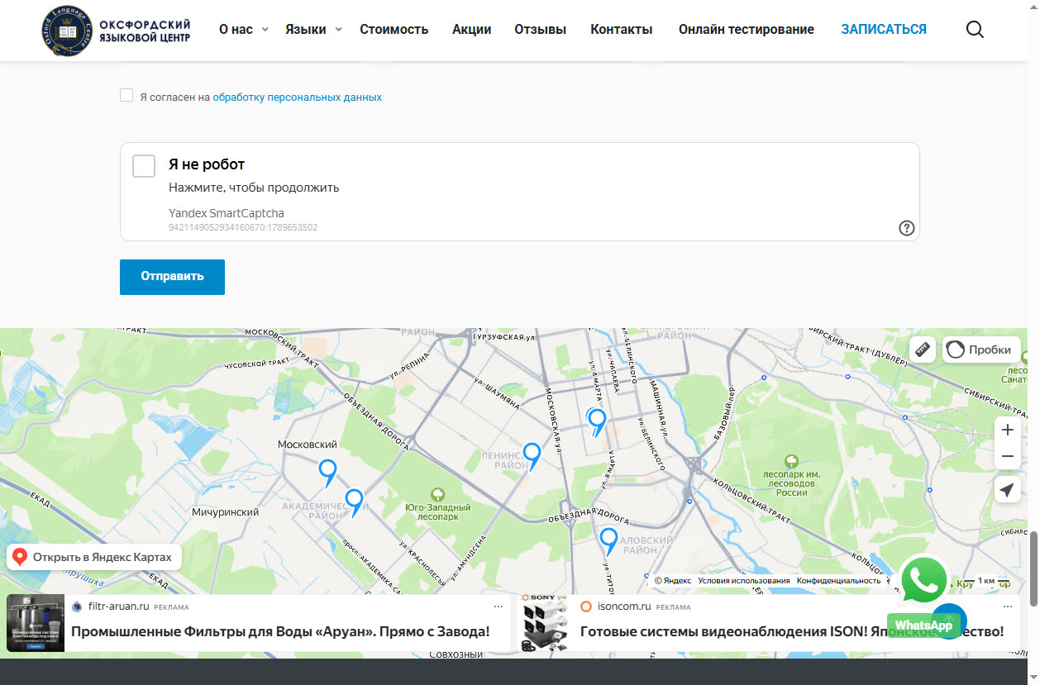
Task: Click the green WhatsApp label button
Action: tap(923, 626)
